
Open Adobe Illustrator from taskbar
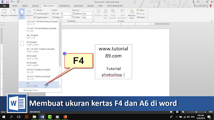pos(27,117)
